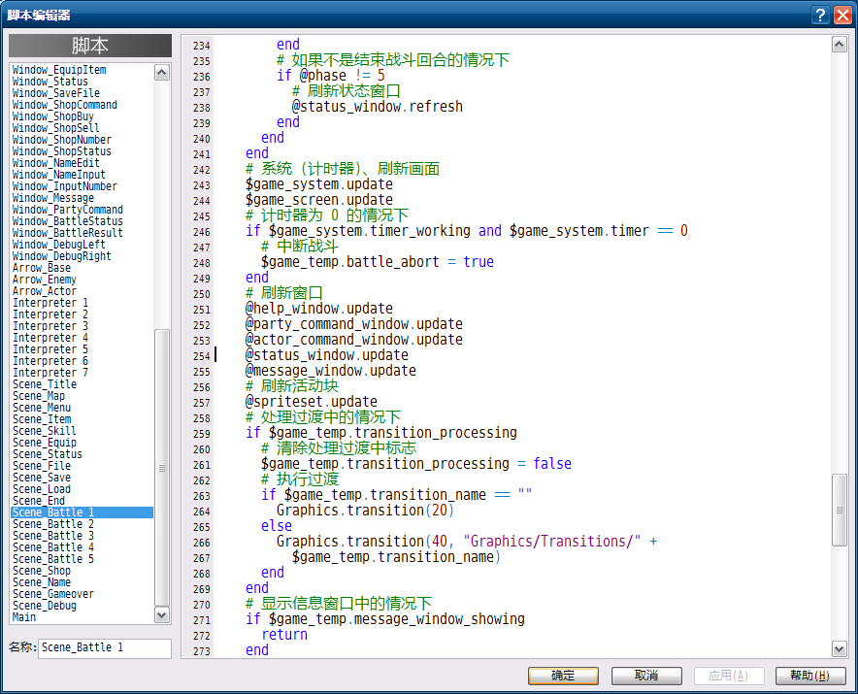Open the Scene_Debug script
This screenshot has width=858, height=694.
click(82, 606)
